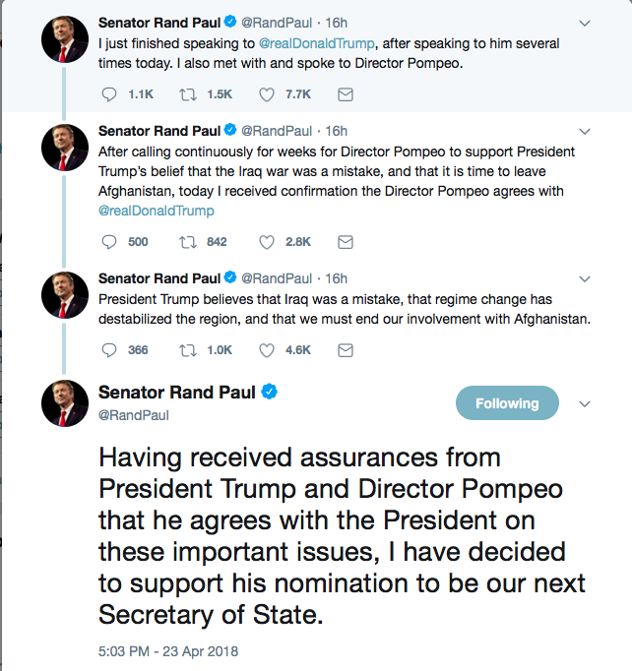
Task: Like the third tweet with 4.6K likes
Action: 267,349
